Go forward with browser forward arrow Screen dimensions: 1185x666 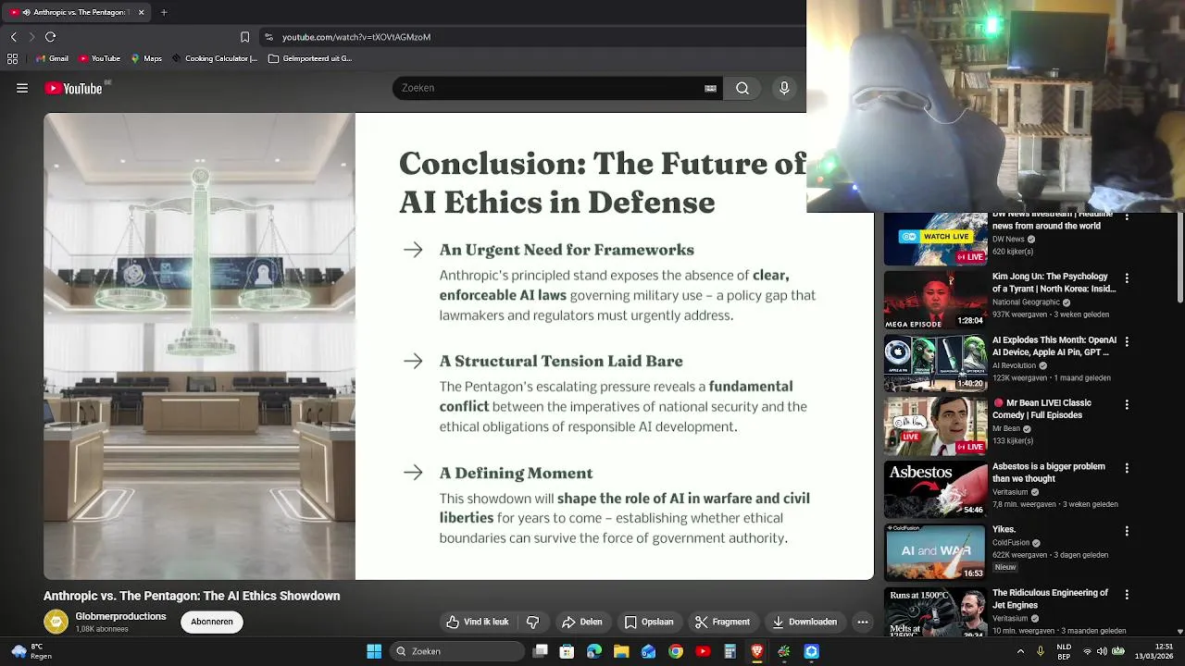[31, 37]
